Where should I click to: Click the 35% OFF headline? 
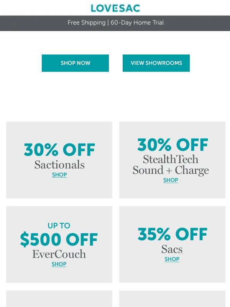[x=172, y=234]
